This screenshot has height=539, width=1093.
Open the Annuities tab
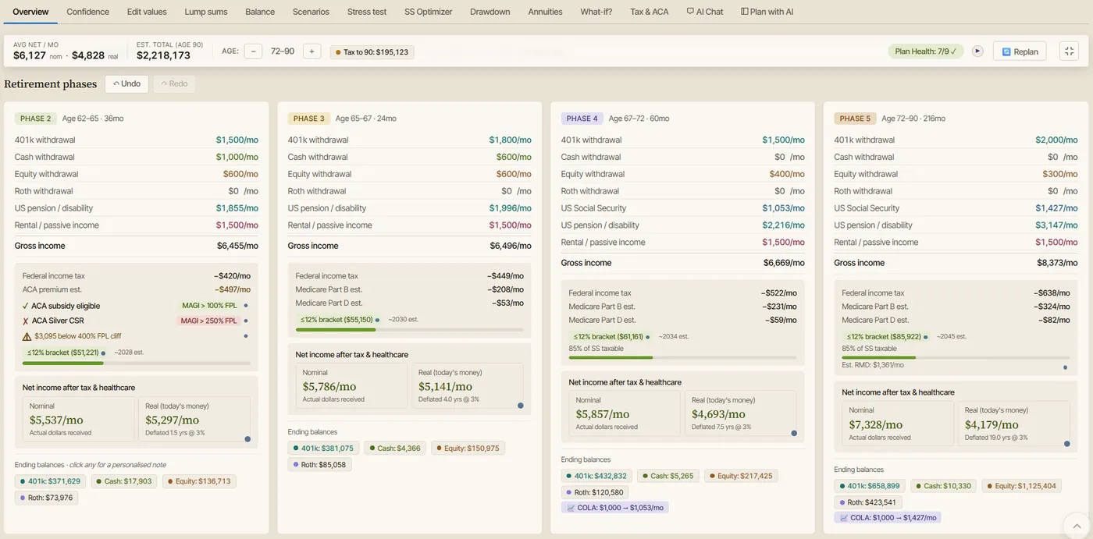click(545, 12)
